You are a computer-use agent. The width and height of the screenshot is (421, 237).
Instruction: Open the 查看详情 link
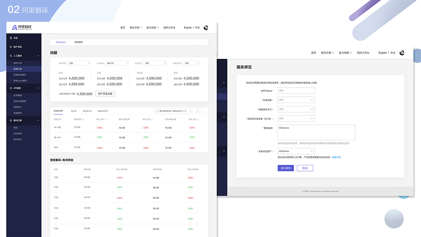click(336, 157)
